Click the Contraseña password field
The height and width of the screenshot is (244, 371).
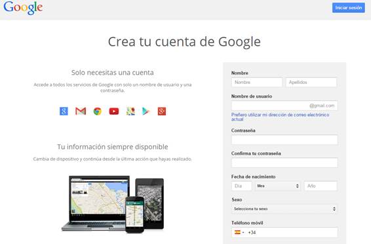click(x=284, y=140)
